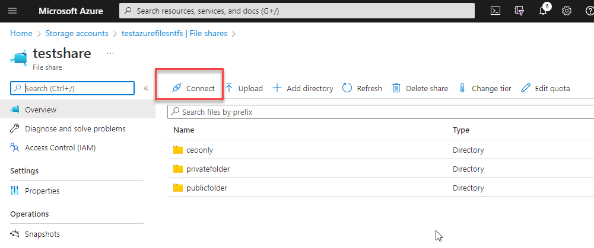Click the Microsoft Azure logo text
This screenshot has width=594, height=248.
point(71,11)
